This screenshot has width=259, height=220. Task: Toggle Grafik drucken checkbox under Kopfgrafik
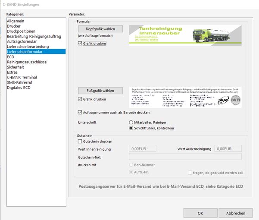point(81,43)
